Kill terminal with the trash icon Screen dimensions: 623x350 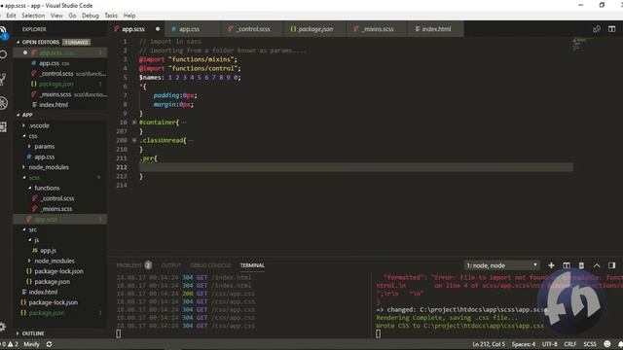click(581, 265)
